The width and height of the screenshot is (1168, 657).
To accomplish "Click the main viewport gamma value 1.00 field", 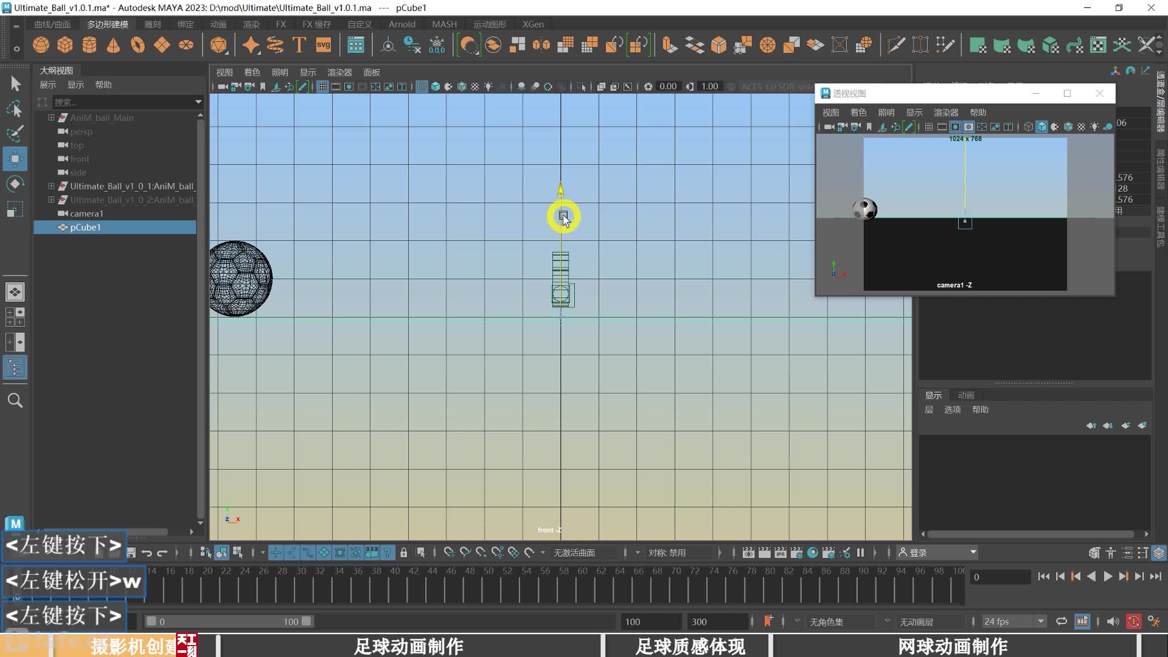I will tap(709, 87).
